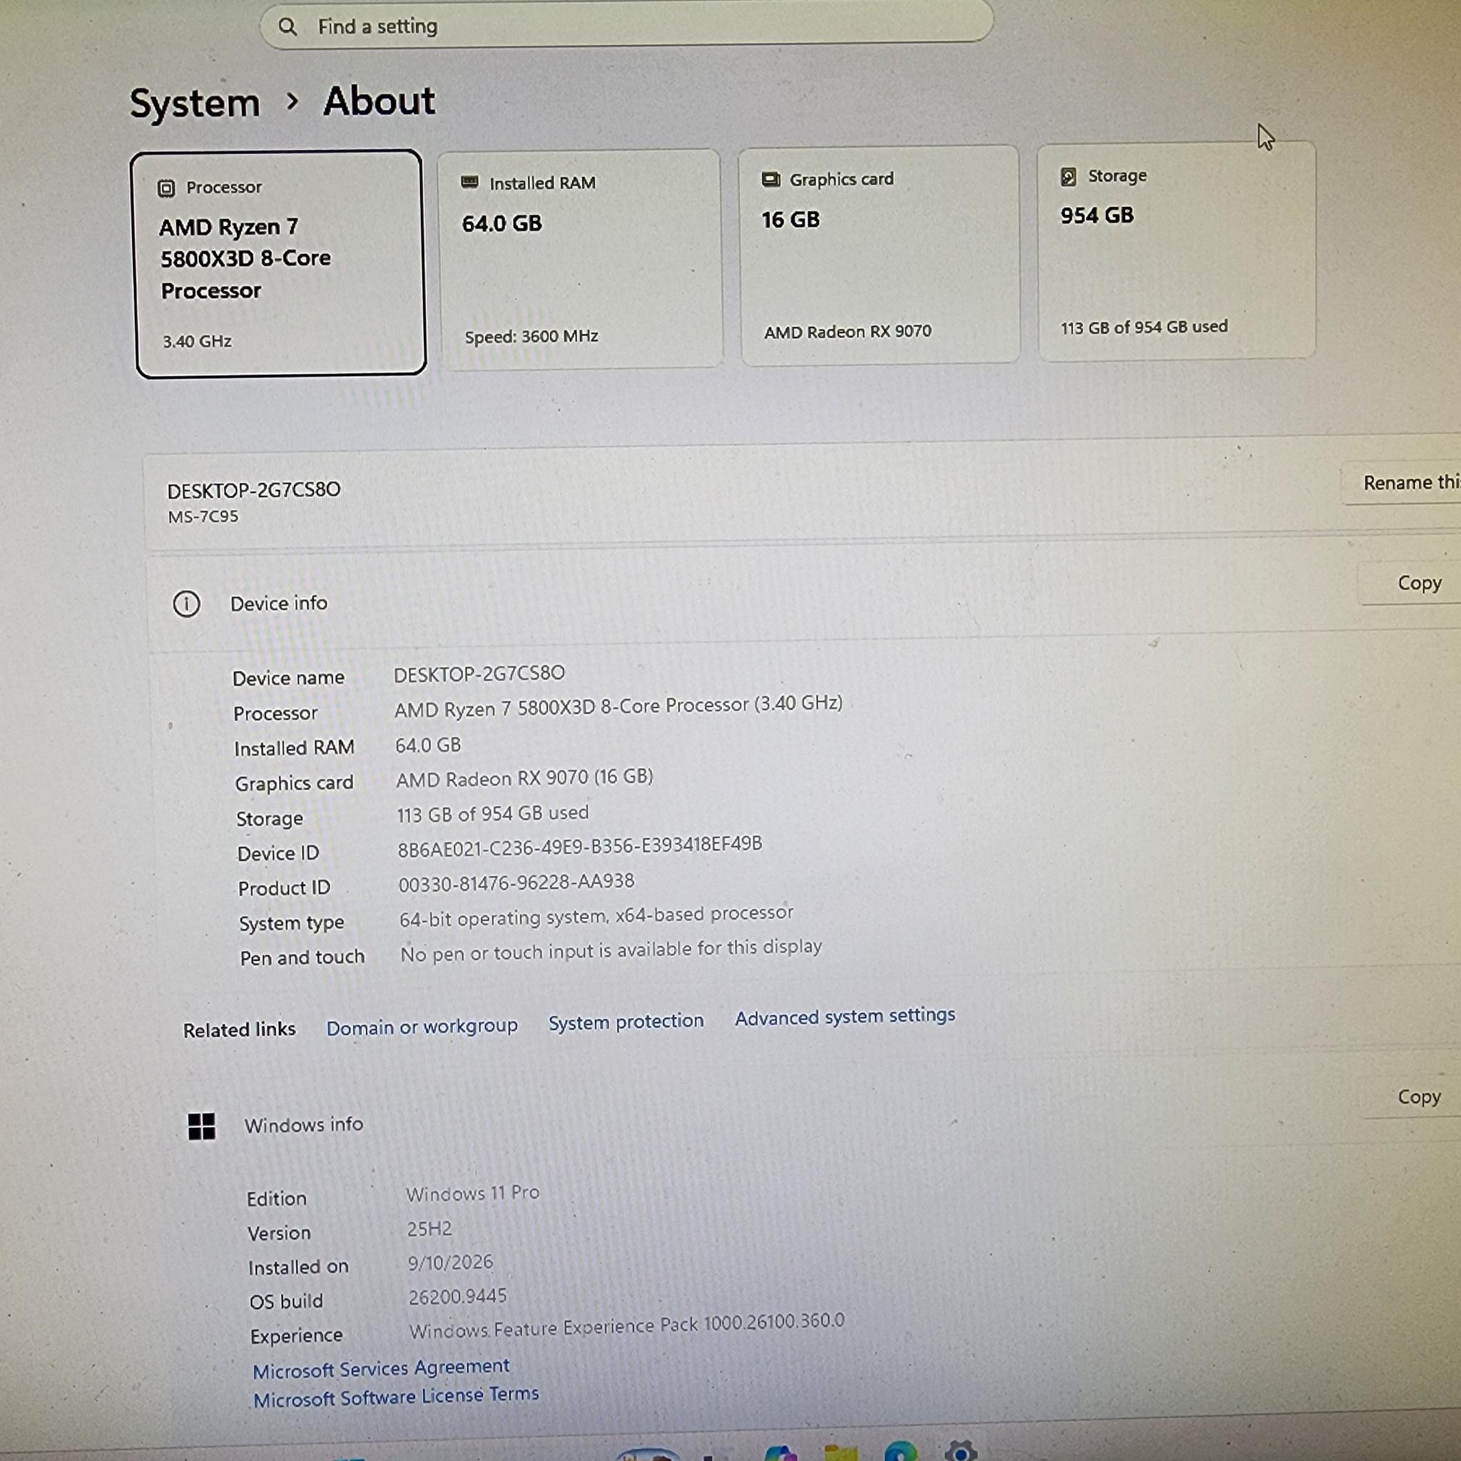Click the Storage row value in Device info

[x=492, y=813]
